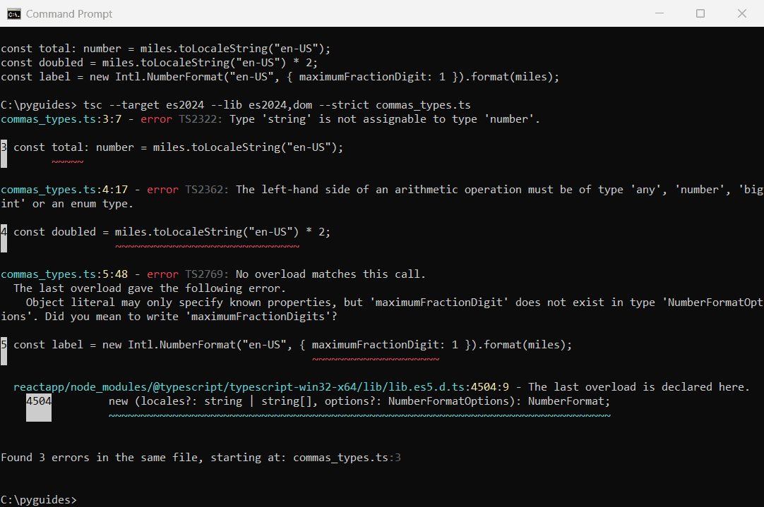This screenshot has width=764, height=507.
Task: Close the Command Prompt window
Action: tap(741, 13)
